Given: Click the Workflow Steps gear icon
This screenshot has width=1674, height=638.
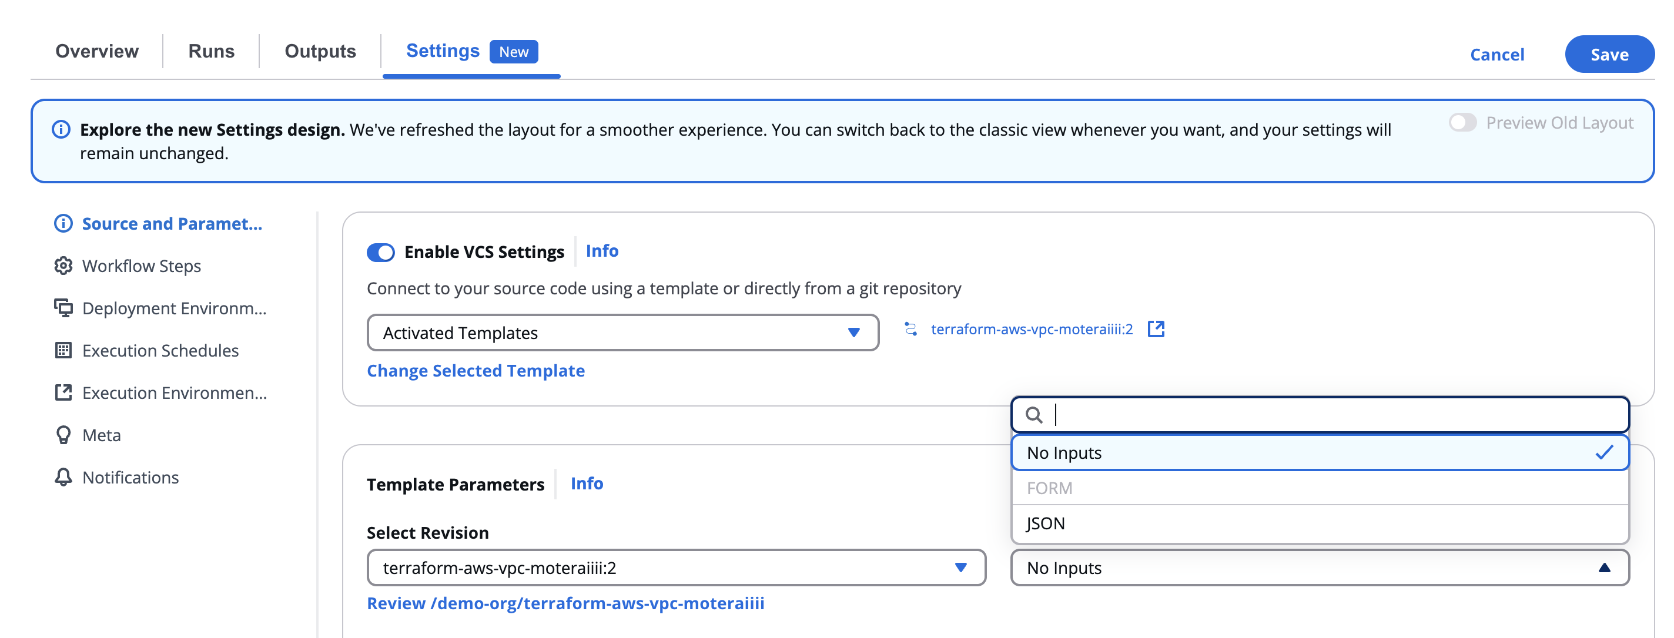Looking at the screenshot, I should 63,266.
